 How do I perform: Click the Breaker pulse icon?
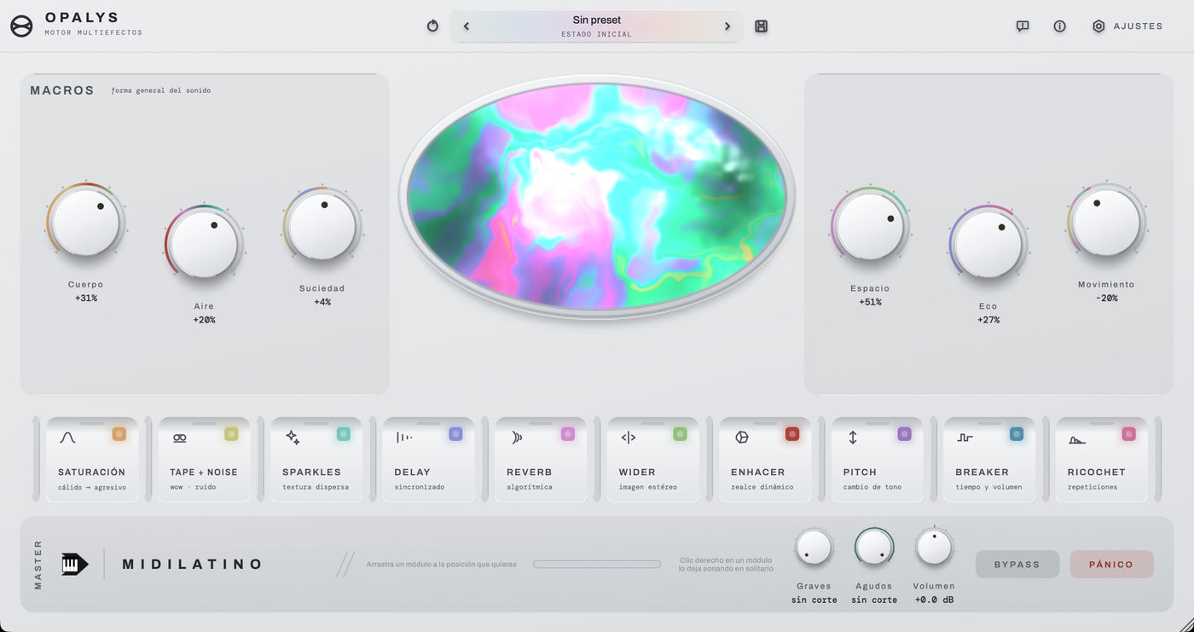[x=965, y=438]
